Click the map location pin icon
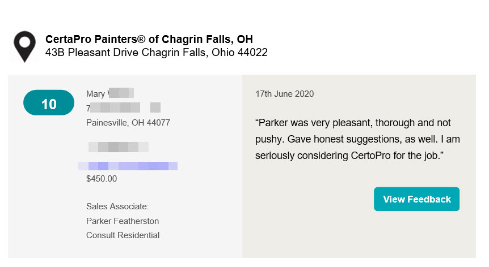This screenshot has width=489, height=267. coord(24,46)
